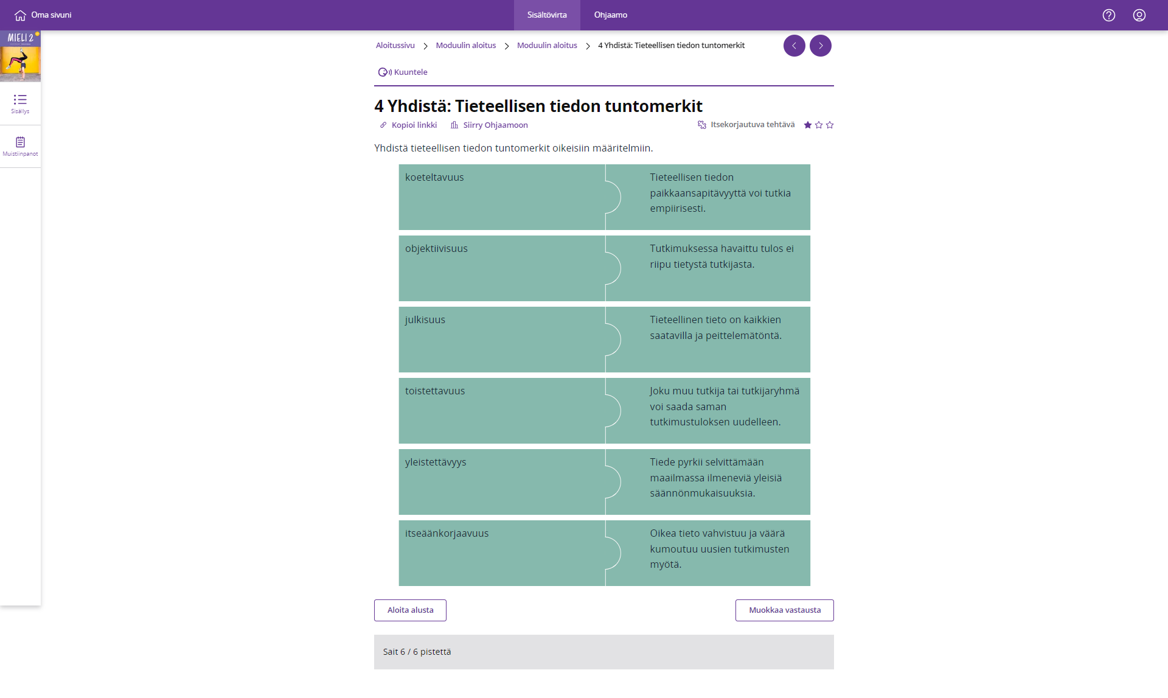This screenshot has height=698, width=1168.
Task: Click Muokkaa vastausta button
Action: 784,610
